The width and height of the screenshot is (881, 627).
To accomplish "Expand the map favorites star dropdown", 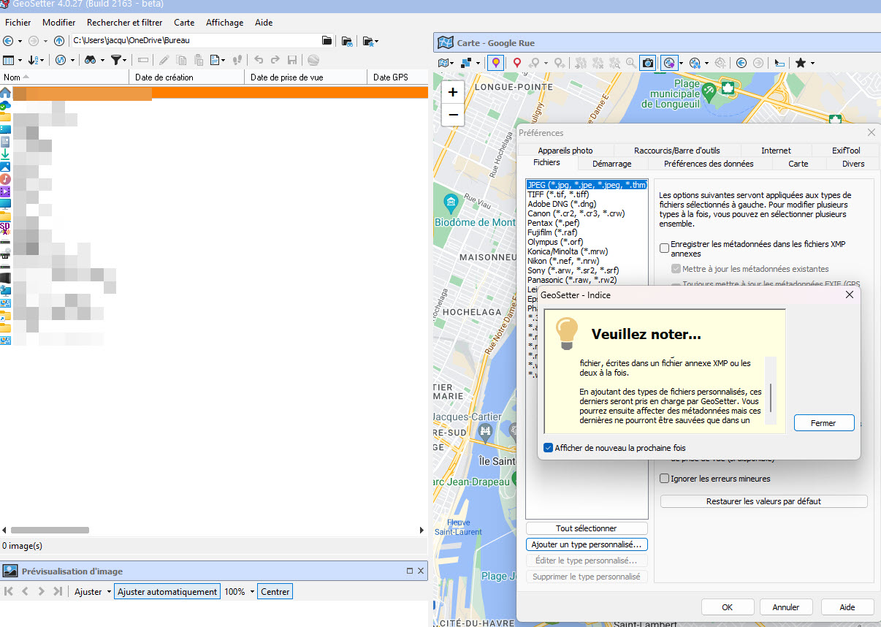I will click(x=812, y=64).
